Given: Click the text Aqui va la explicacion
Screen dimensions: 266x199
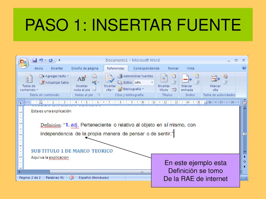Looking at the screenshot, I should pos(50,158).
